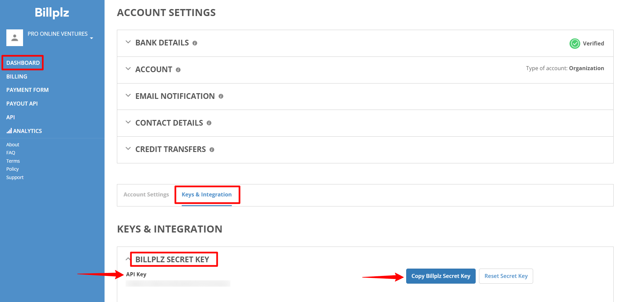Expand the Bank Details section
The image size is (633, 302).
point(128,42)
